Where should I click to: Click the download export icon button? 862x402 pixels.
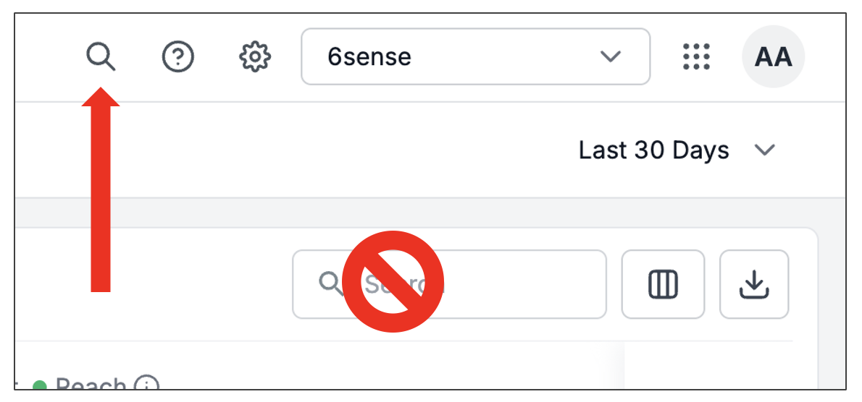click(x=754, y=284)
